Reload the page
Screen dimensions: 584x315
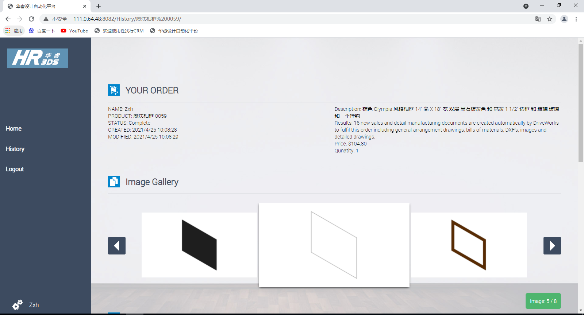click(31, 19)
